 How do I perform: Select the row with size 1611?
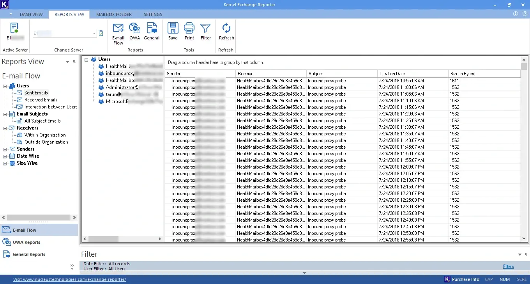343,81
